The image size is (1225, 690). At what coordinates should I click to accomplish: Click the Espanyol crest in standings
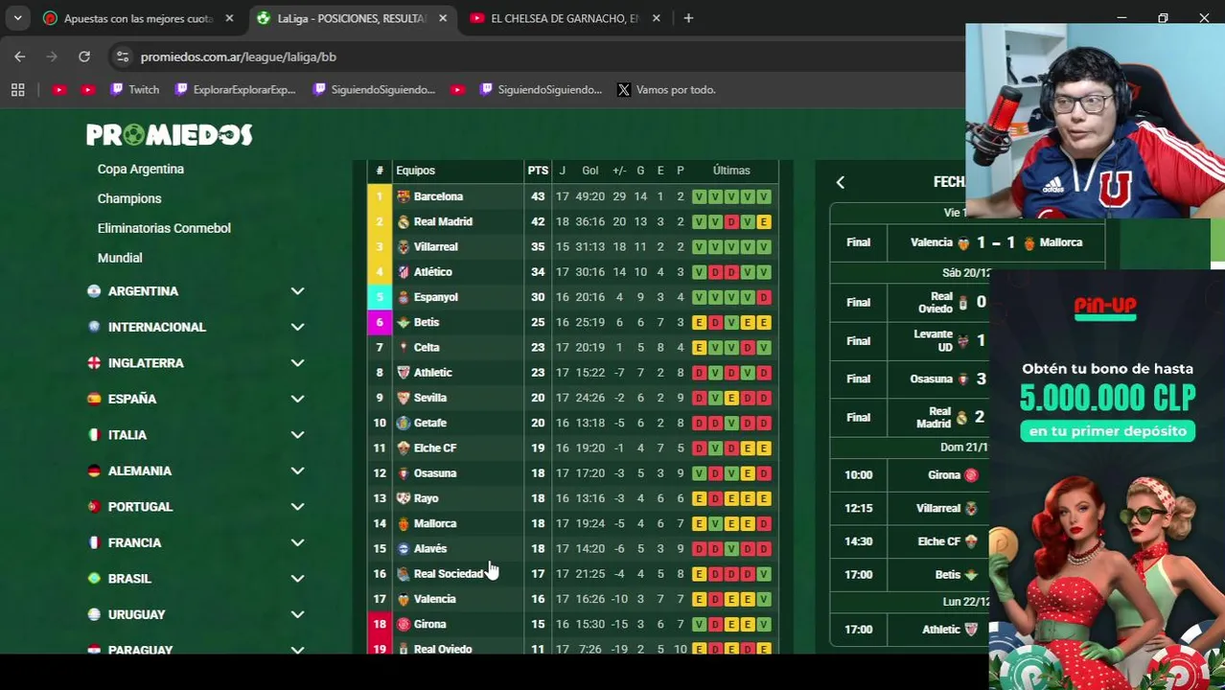click(404, 297)
